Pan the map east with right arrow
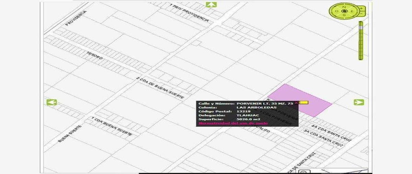 [x=359, y=102]
